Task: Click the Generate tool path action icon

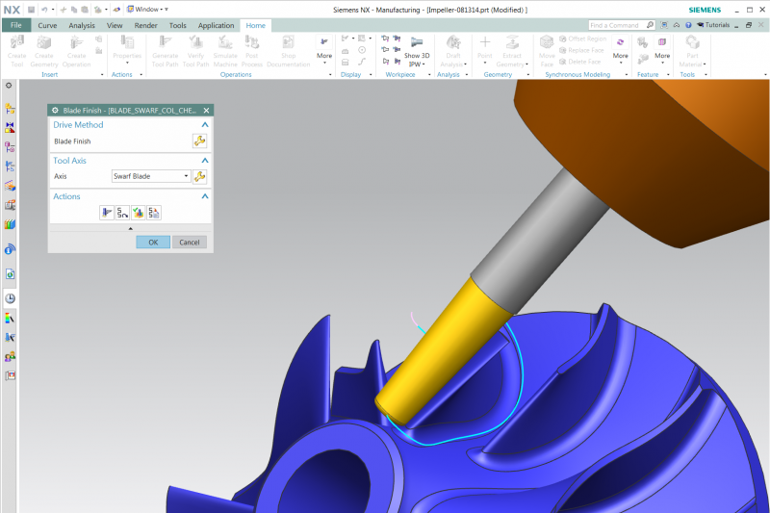Action: click(x=107, y=213)
